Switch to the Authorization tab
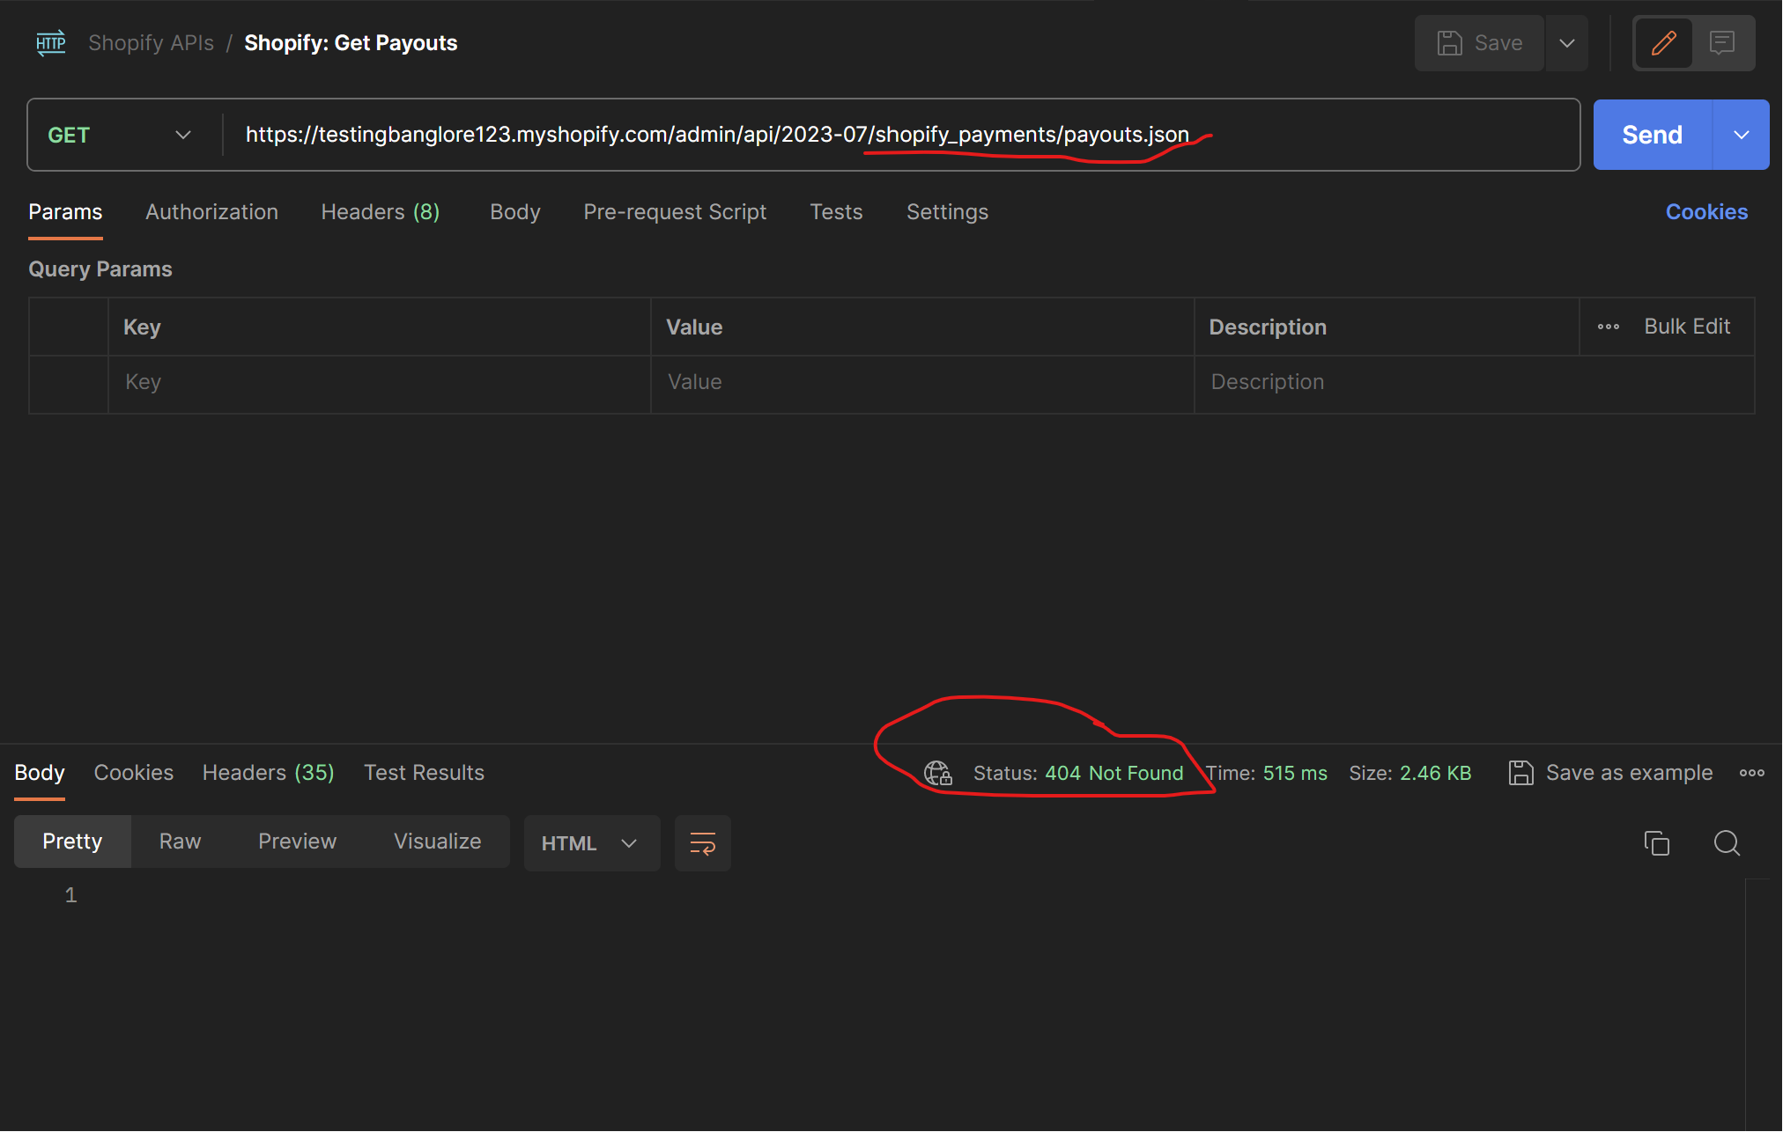Viewport: 1783px width, 1132px height. [211, 212]
